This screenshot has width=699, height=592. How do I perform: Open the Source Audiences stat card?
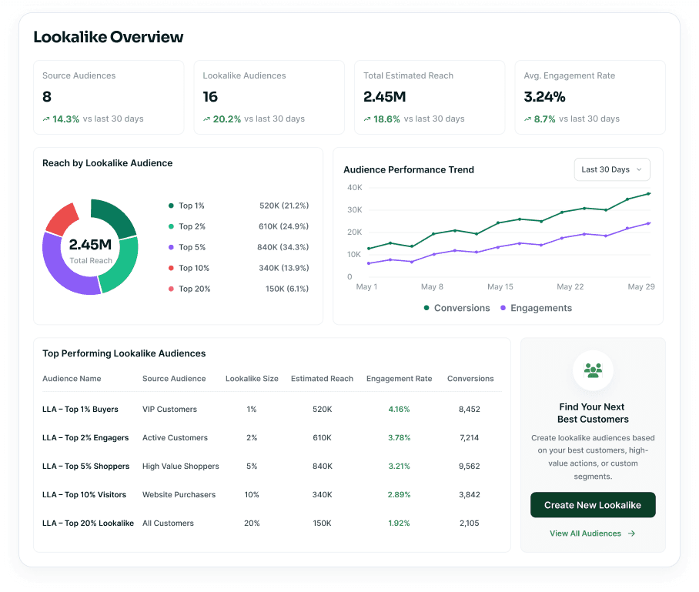[109, 97]
